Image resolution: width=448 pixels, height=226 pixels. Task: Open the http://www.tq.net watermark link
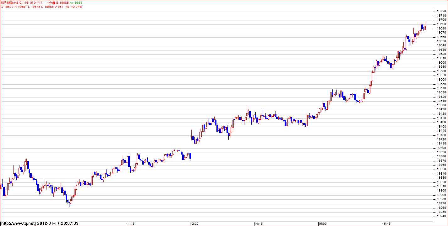tap(18, 223)
